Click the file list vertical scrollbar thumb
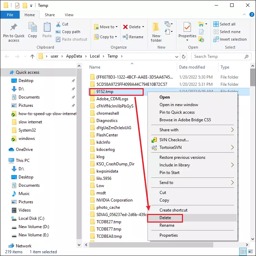Screen dimensions: 256x256 coord(253,77)
